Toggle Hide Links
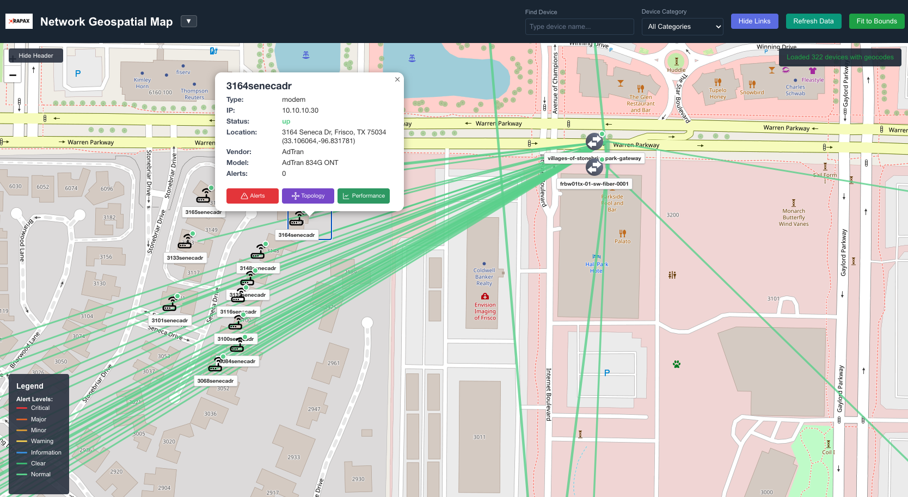The image size is (908, 497). [x=754, y=21]
